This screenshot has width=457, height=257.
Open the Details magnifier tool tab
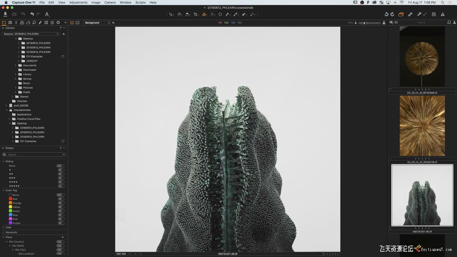[34, 22]
